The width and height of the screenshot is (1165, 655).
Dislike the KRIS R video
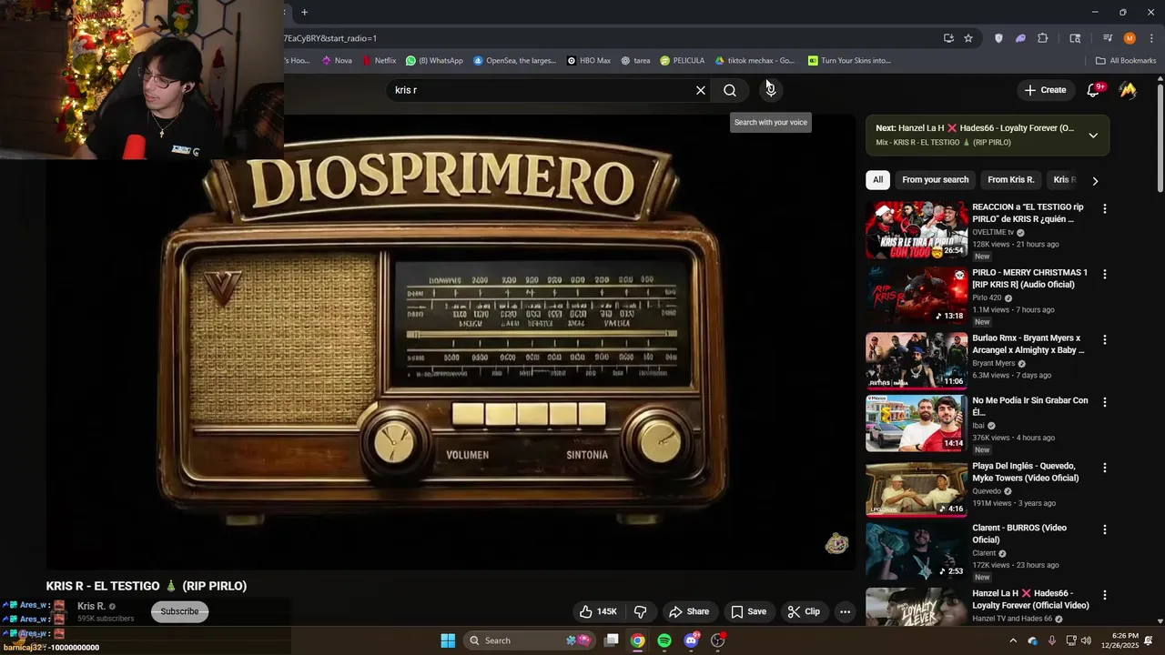coord(640,611)
